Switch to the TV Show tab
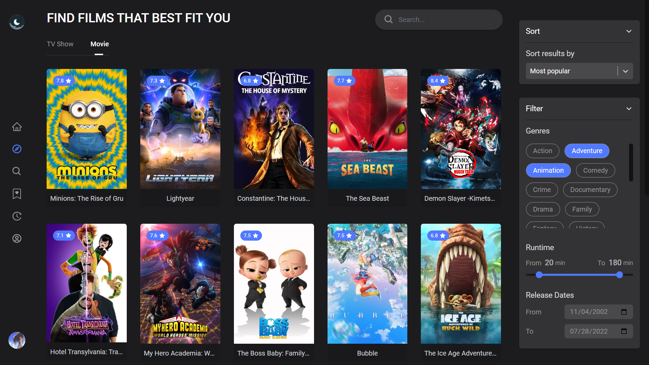649x365 pixels. (x=60, y=44)
